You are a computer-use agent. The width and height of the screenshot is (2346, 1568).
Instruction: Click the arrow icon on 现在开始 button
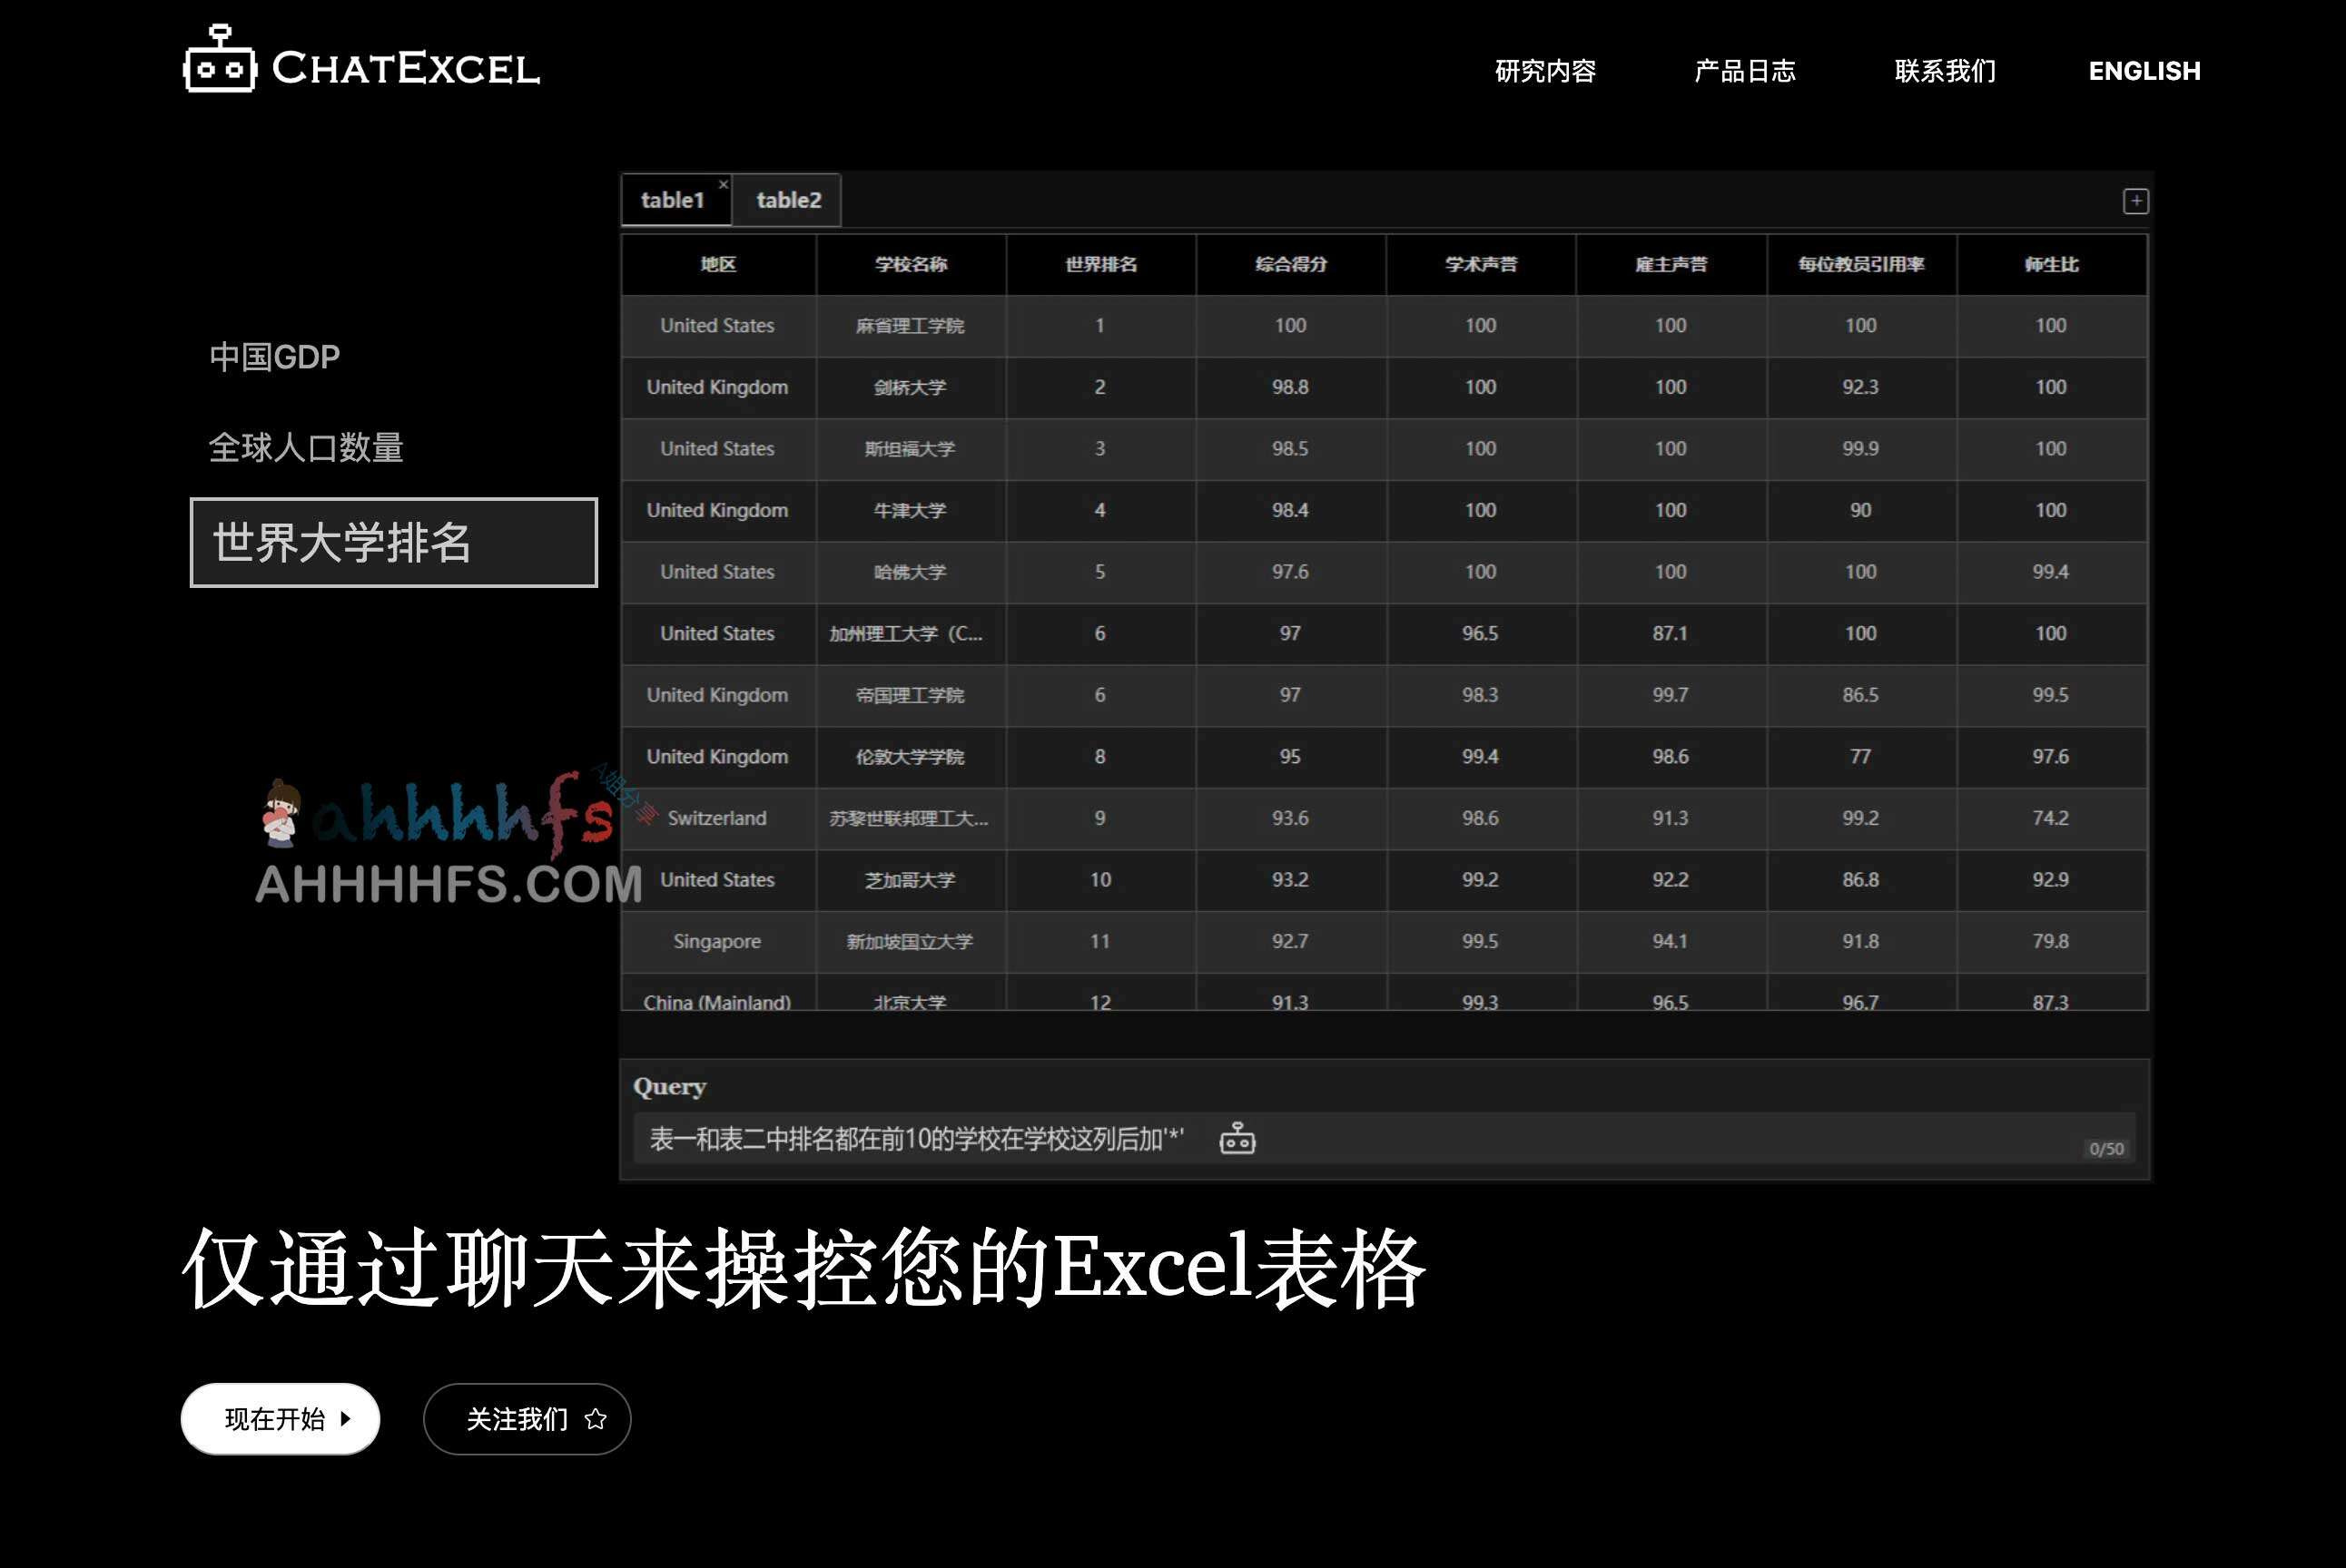347,1417
